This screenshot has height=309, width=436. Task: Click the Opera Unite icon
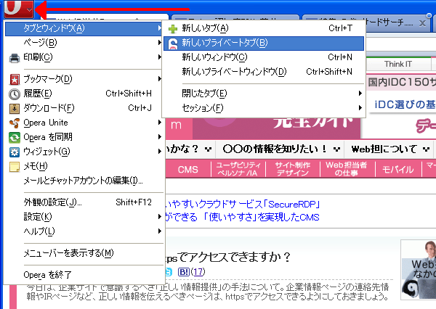[15, 123]
